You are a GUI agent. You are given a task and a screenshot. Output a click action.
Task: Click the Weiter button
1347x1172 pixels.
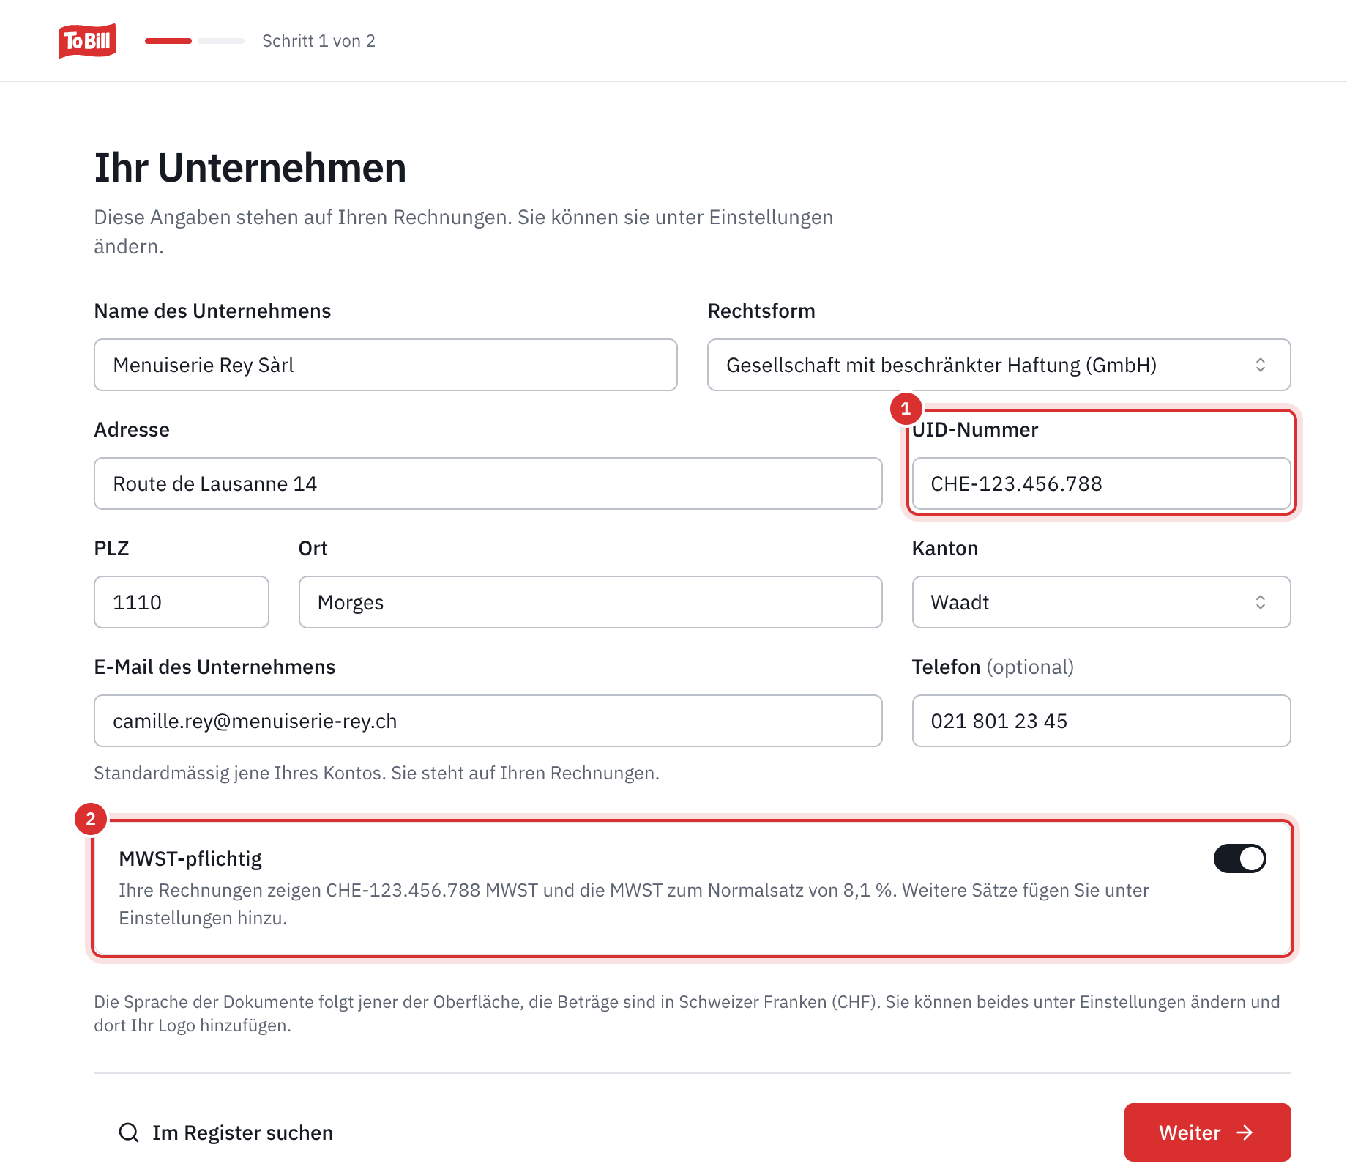click(x=1208, y=1132)
